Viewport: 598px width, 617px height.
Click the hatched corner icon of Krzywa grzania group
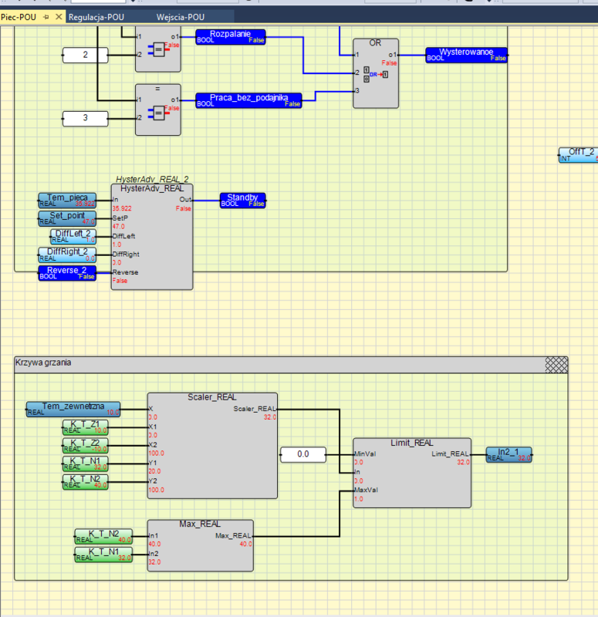pos(556,364)
